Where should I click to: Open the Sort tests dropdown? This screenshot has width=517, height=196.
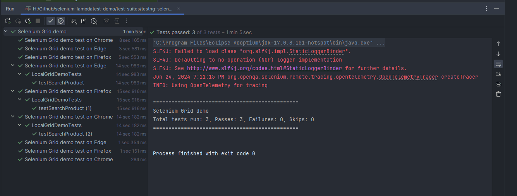[x=74, y=21]
